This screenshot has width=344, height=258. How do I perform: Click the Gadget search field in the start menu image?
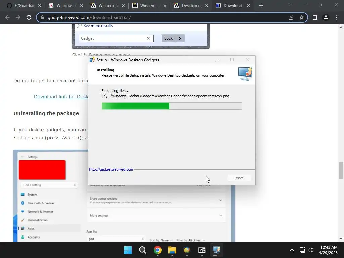click(x=116, y=38)
